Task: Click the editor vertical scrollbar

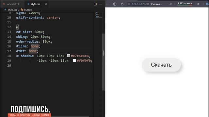Action: [x=103, y=62]
